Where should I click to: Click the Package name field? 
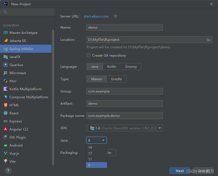[x=125, y=116]
